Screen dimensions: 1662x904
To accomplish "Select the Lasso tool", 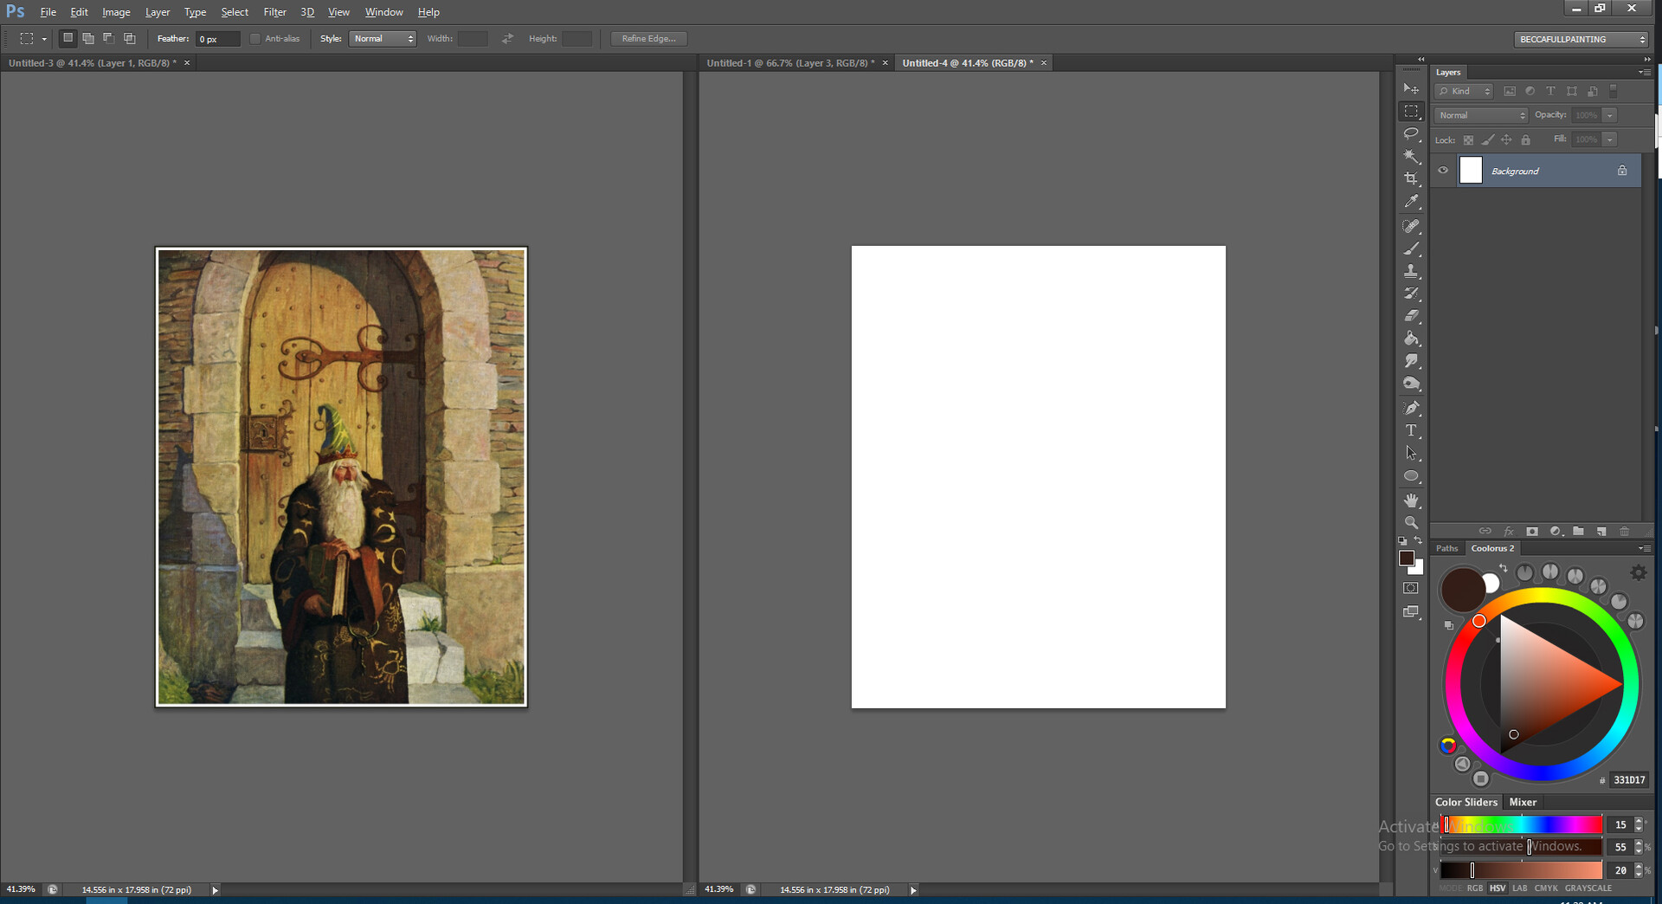I will (1411, 134).
